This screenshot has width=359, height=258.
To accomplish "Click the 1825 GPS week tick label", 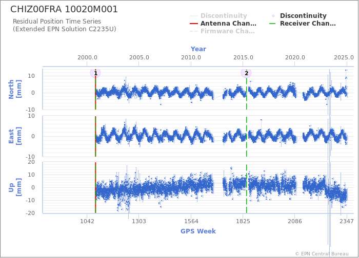I will click(x=243, y=222).
